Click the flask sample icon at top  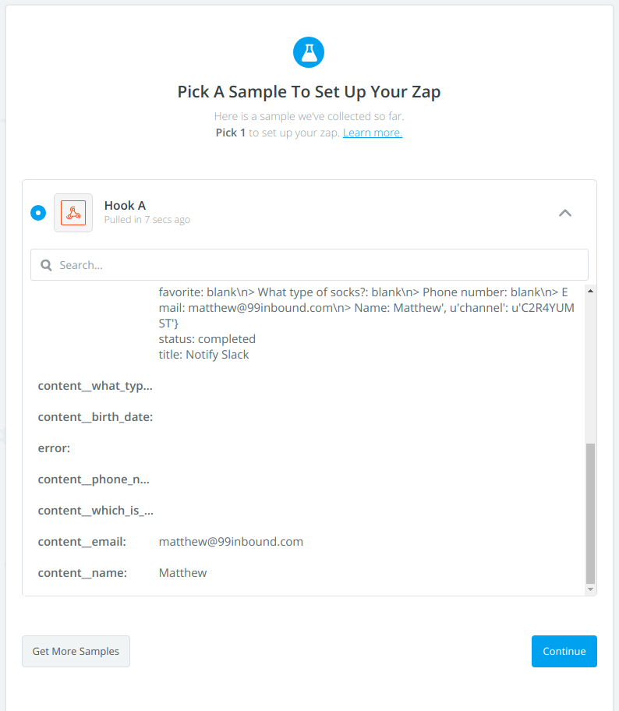pyautogui.click(x=309, y=52)
